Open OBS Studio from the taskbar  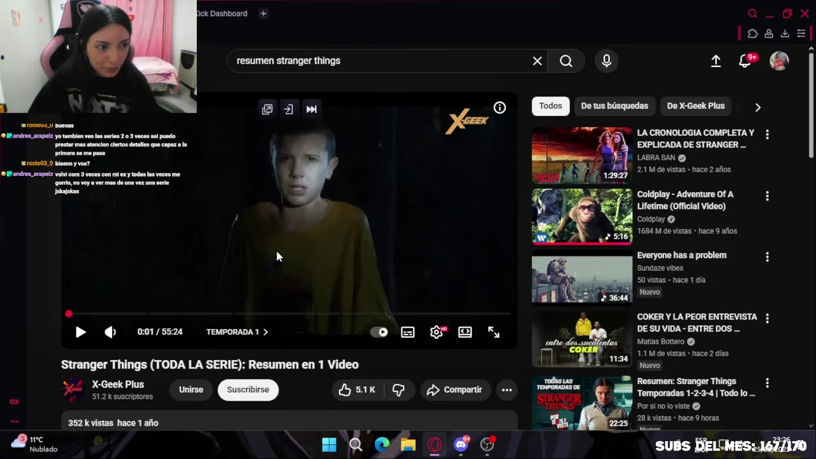[x=488, y=444]
